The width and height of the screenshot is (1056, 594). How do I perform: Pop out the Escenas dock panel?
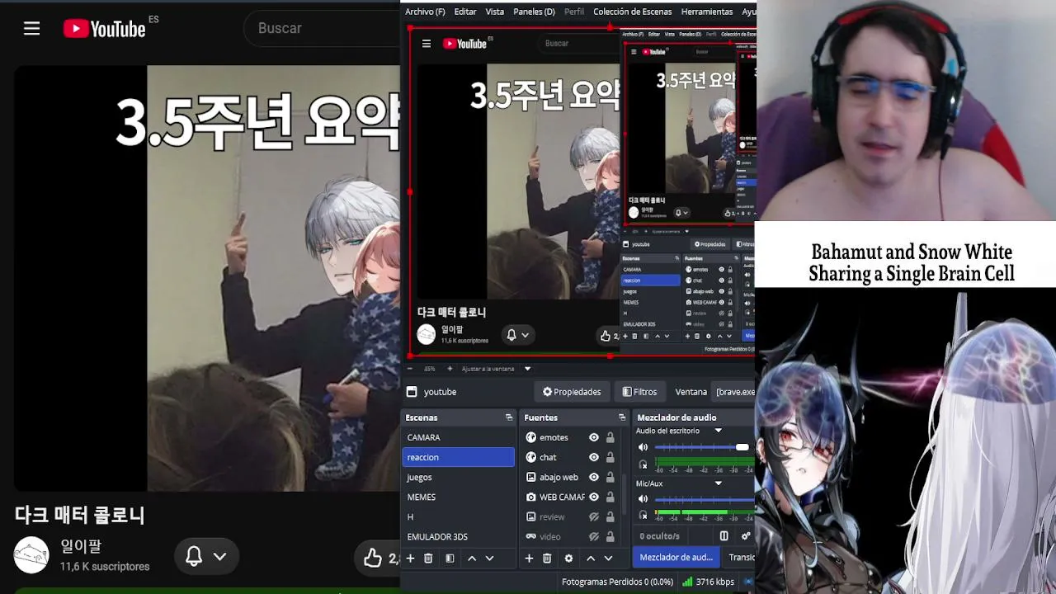[x=509, y=417]
